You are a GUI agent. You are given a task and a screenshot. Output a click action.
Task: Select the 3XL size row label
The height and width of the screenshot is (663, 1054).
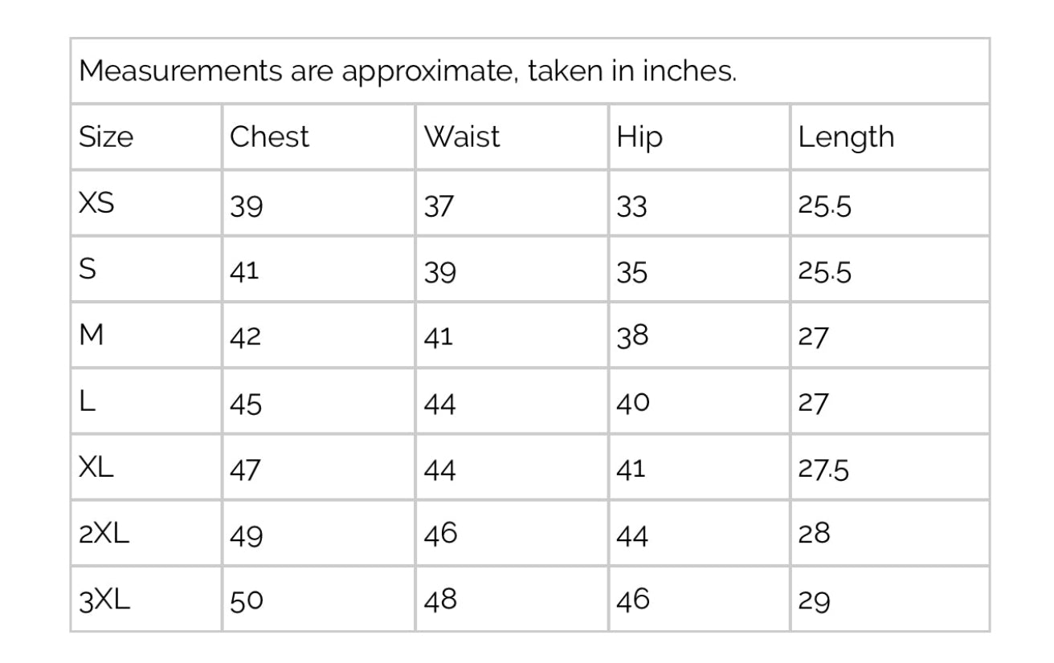point(104,600)
